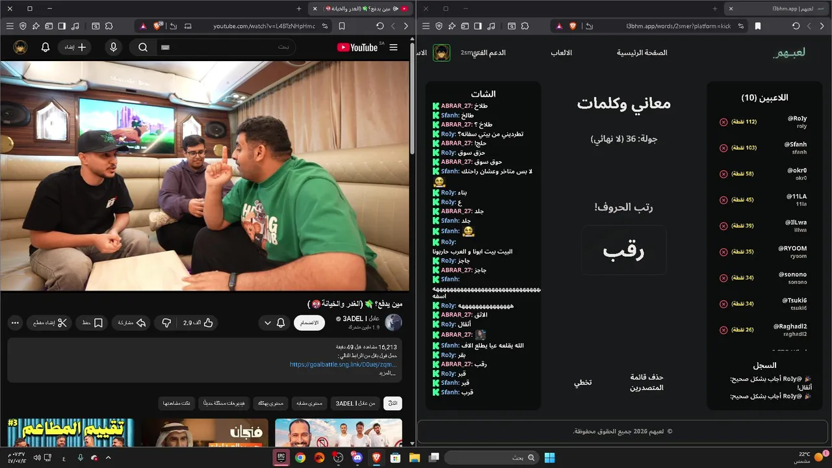The height and width of the screenshot is (468, 832).
Task: Open YouTube notifications bell in the header
Action: (45, 47)
